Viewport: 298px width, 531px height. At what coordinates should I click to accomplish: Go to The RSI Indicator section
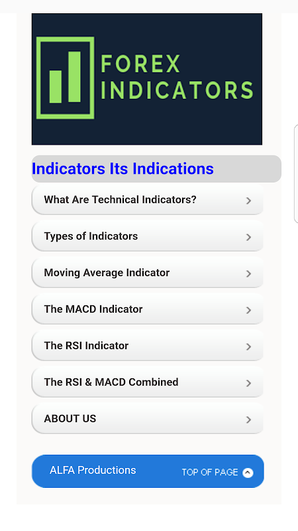click(148, 346)
